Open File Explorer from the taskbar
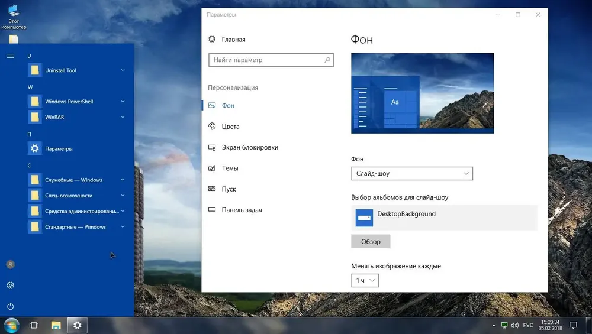 pyautogui.click(x=56, y=325)
